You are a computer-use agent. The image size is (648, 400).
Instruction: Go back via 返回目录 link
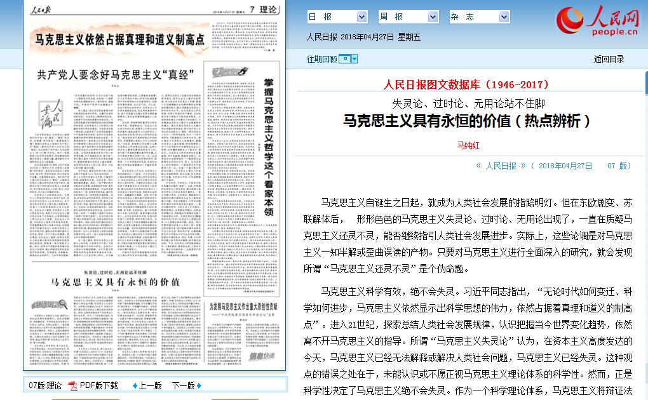pyautogui.click(x=609, y=59)
